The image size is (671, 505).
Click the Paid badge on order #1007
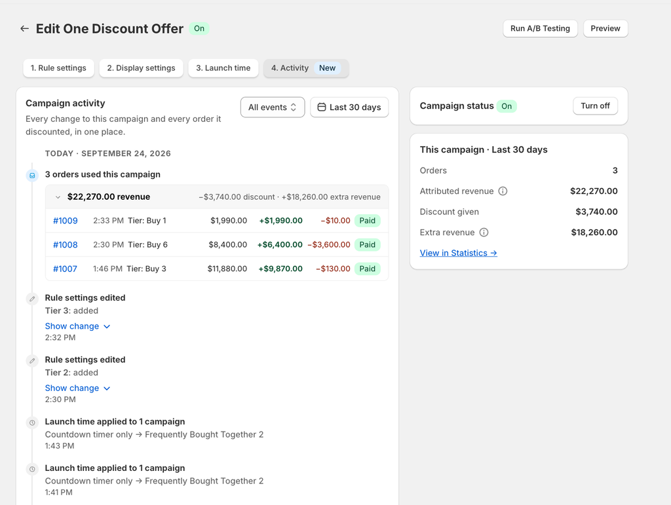click(x=367, y=269)
